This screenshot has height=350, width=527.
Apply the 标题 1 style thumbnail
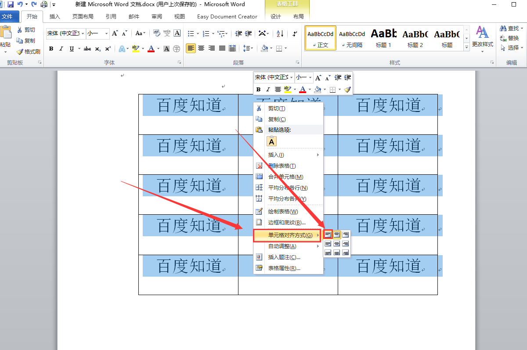383,38
